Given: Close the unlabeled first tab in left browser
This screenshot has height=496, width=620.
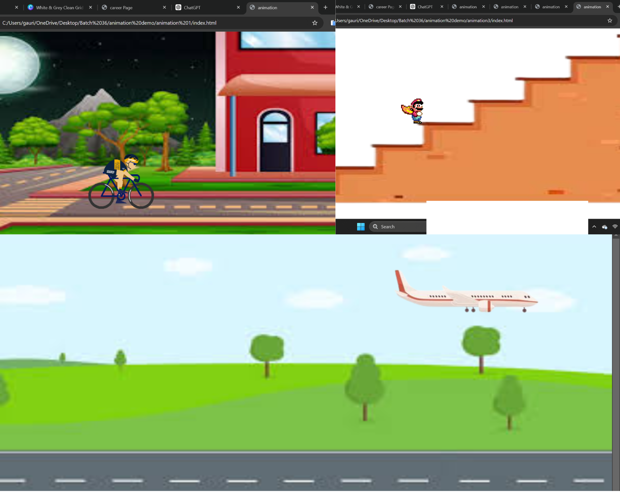Looking at the screenshot, I should 17,7.
